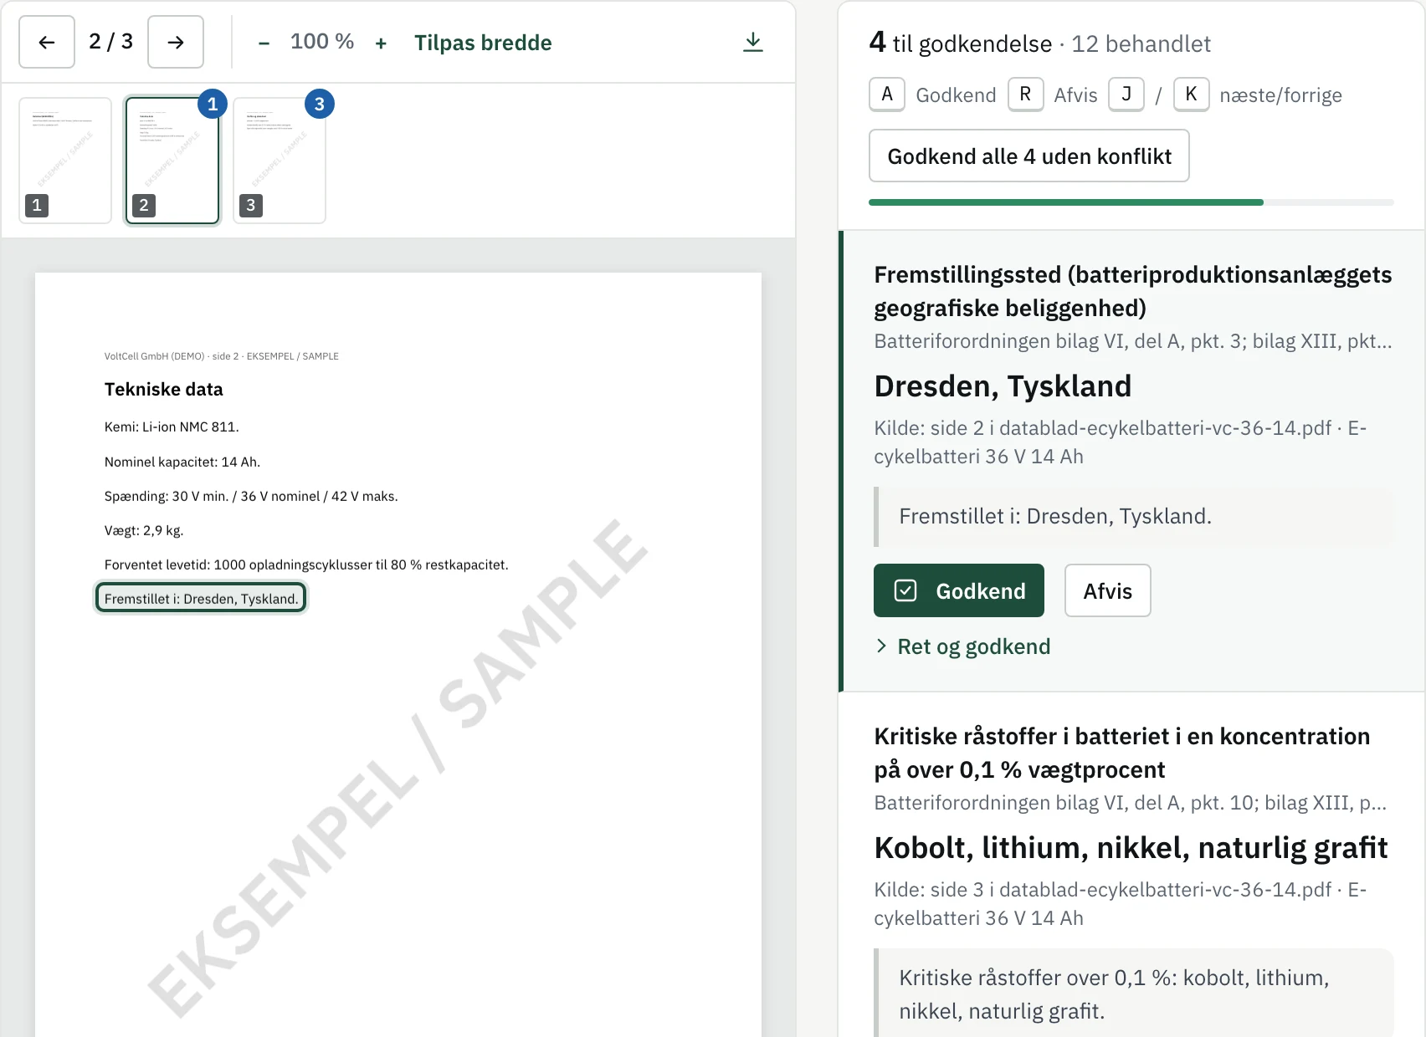Click the review progress bar
Viewport: 1426px width, 1037px height.
pos(1131,202)
